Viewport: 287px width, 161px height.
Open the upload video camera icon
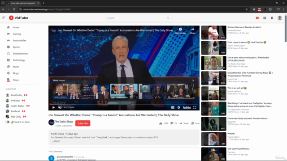point(257,18)
